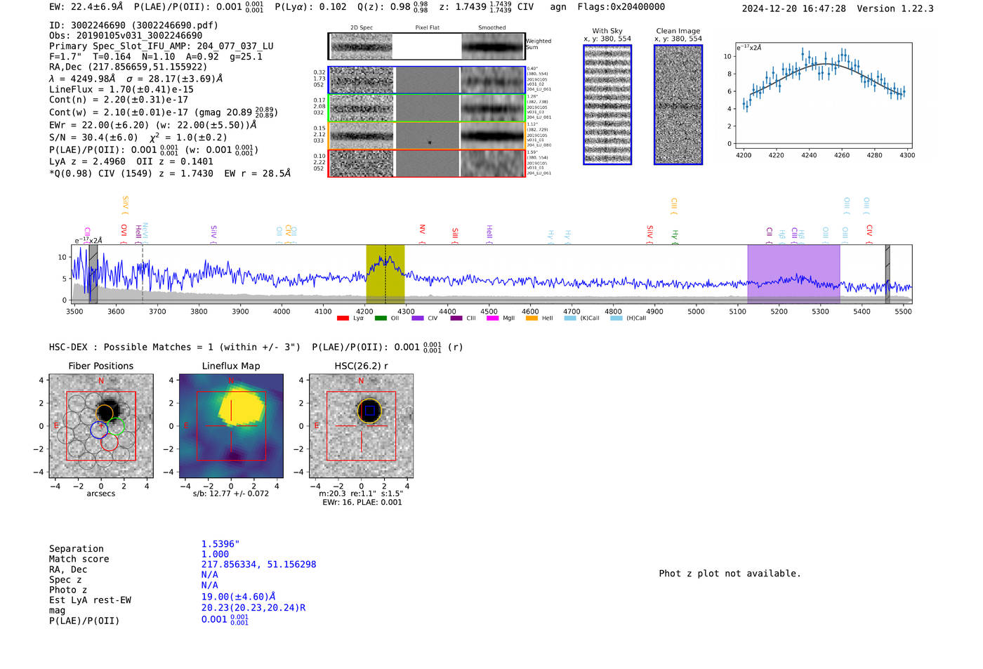Click the Lineflux Map image
This screenshot has width=983, height=669.
pos(231,426)
